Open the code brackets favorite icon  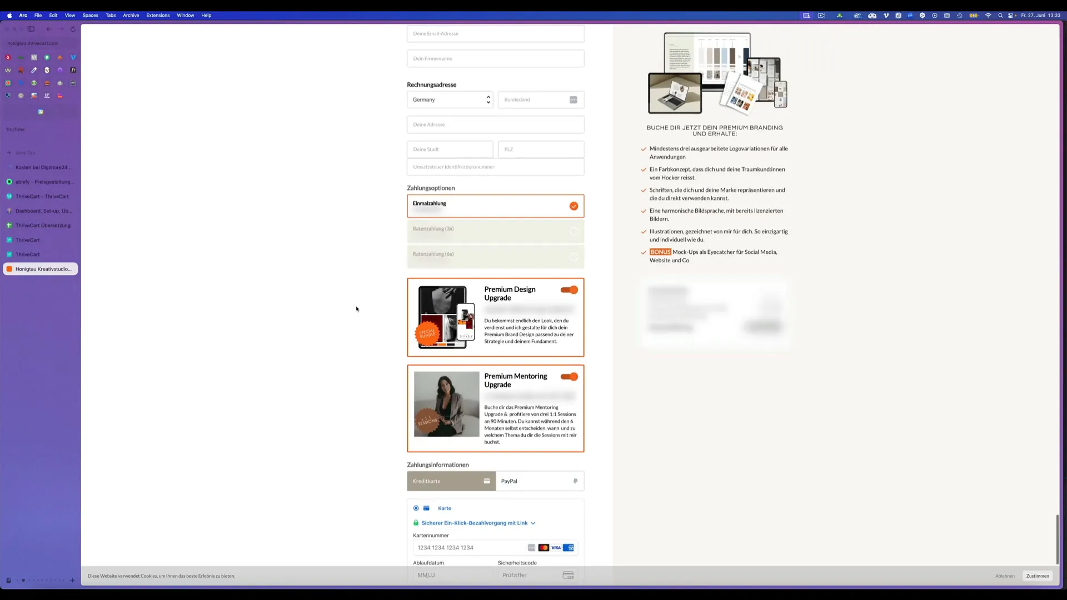tap(34, 57)
